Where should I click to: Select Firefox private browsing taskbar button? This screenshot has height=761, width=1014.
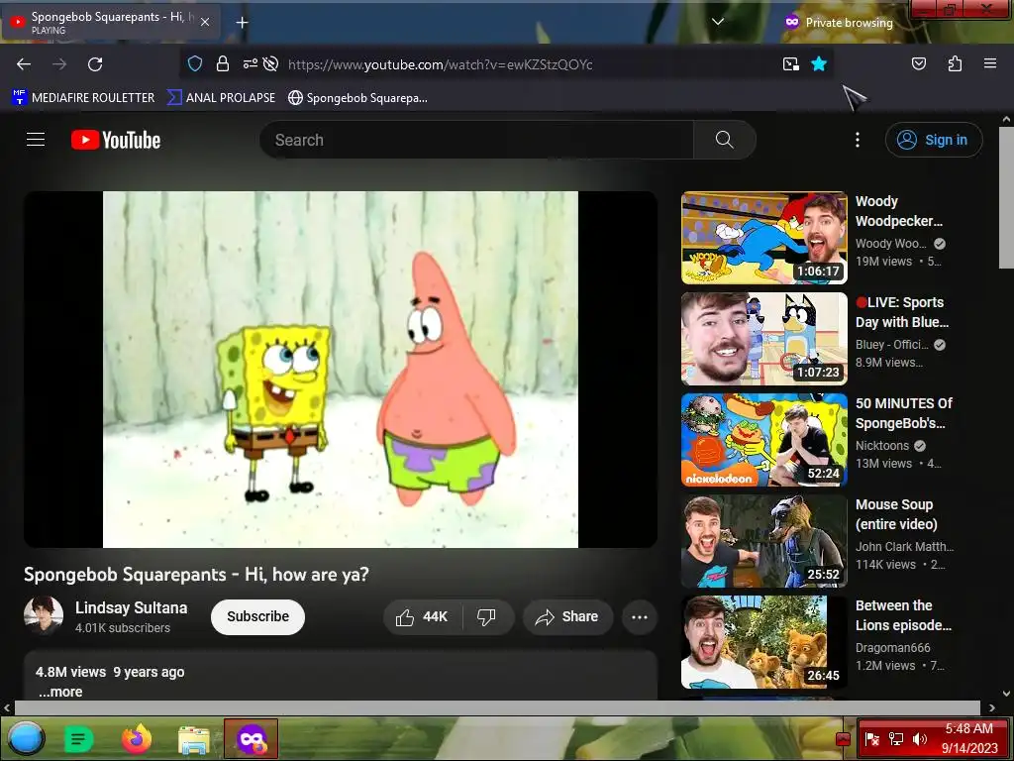pos(251,738)
